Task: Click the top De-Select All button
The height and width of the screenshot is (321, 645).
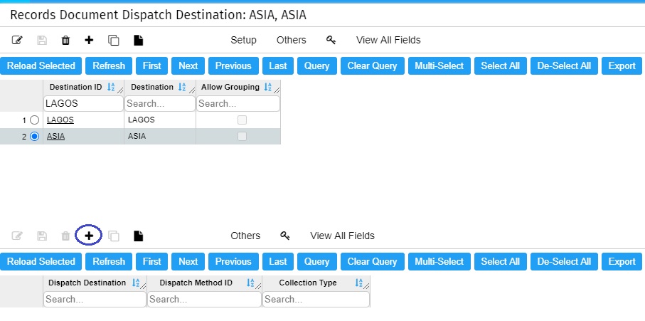Action: pyautogui.click(x=564, y=66)
